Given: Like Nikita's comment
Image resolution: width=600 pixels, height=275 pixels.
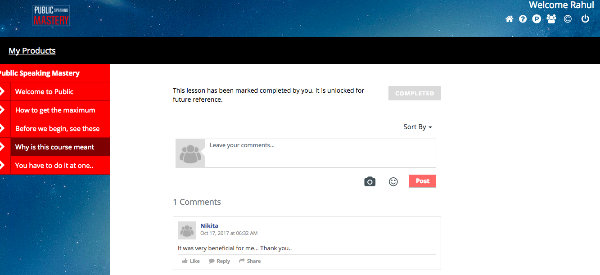Looking at the screenshot, I should pos(191,261).
